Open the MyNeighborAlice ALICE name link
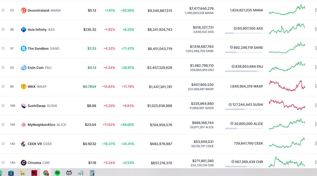 coord(47,125)
